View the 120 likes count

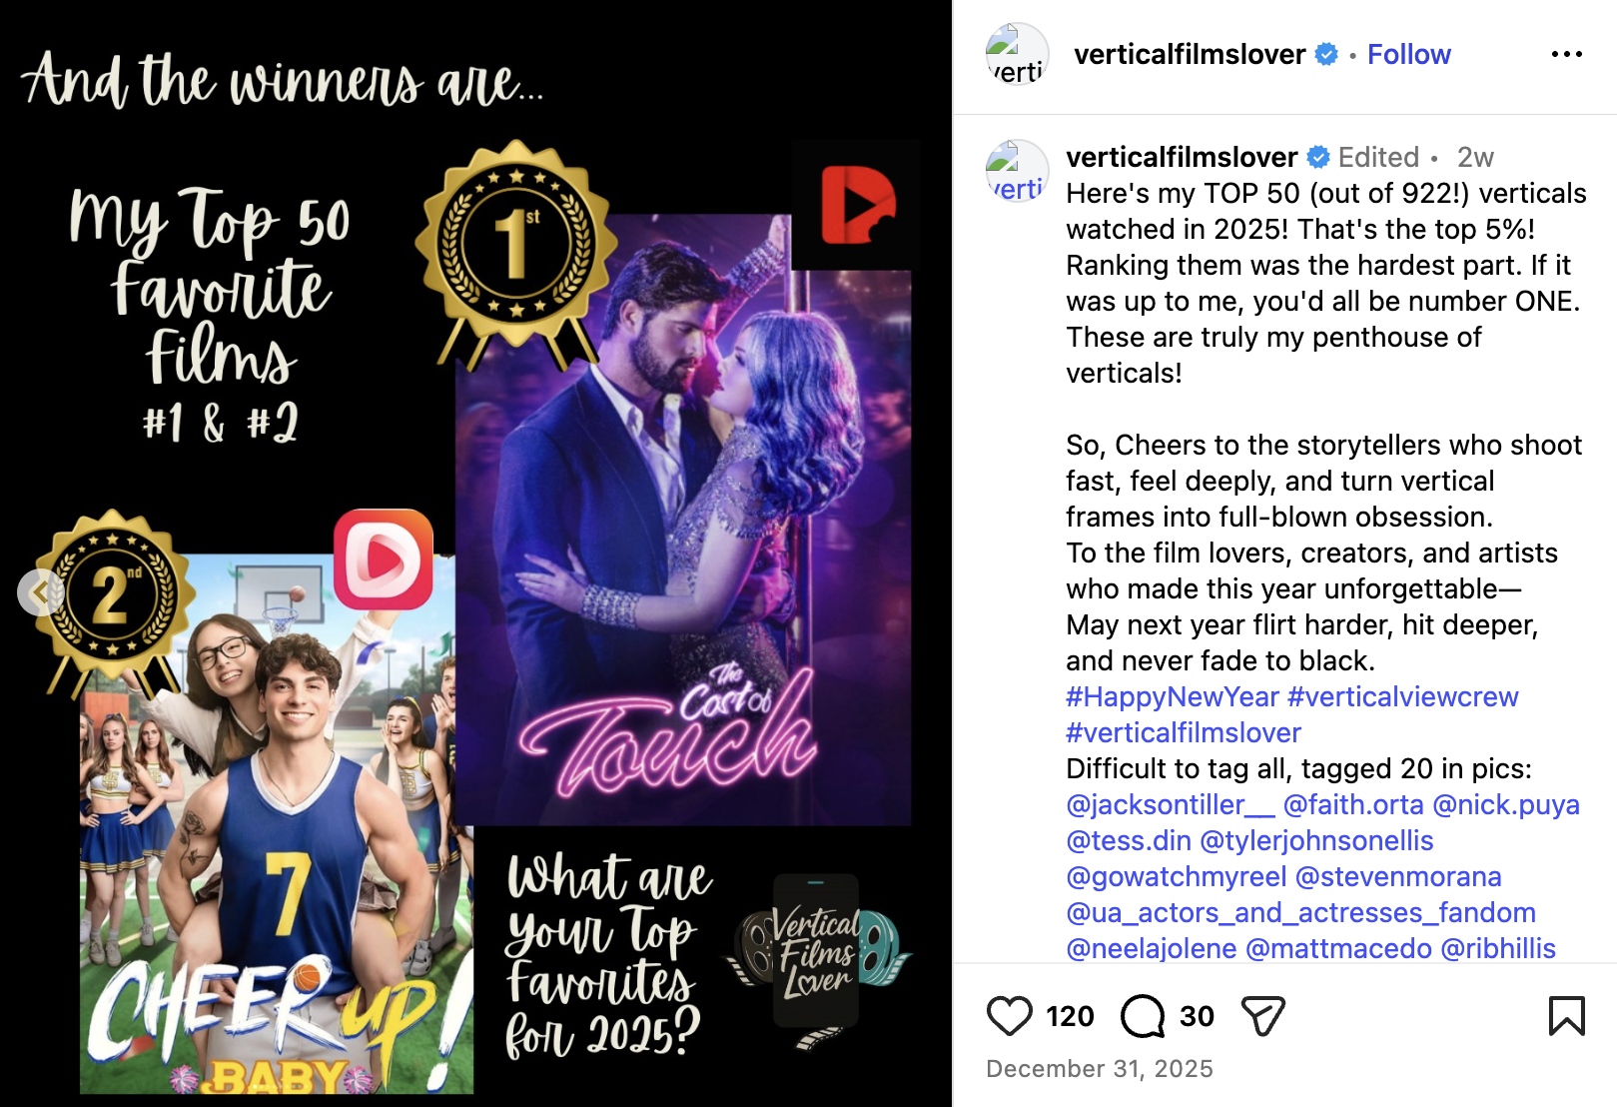coord(1070,1017)
